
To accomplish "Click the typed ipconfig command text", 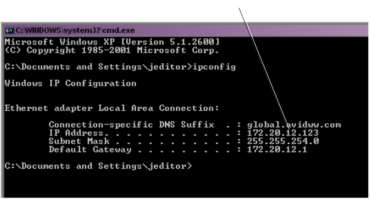I will pos(214,67).
